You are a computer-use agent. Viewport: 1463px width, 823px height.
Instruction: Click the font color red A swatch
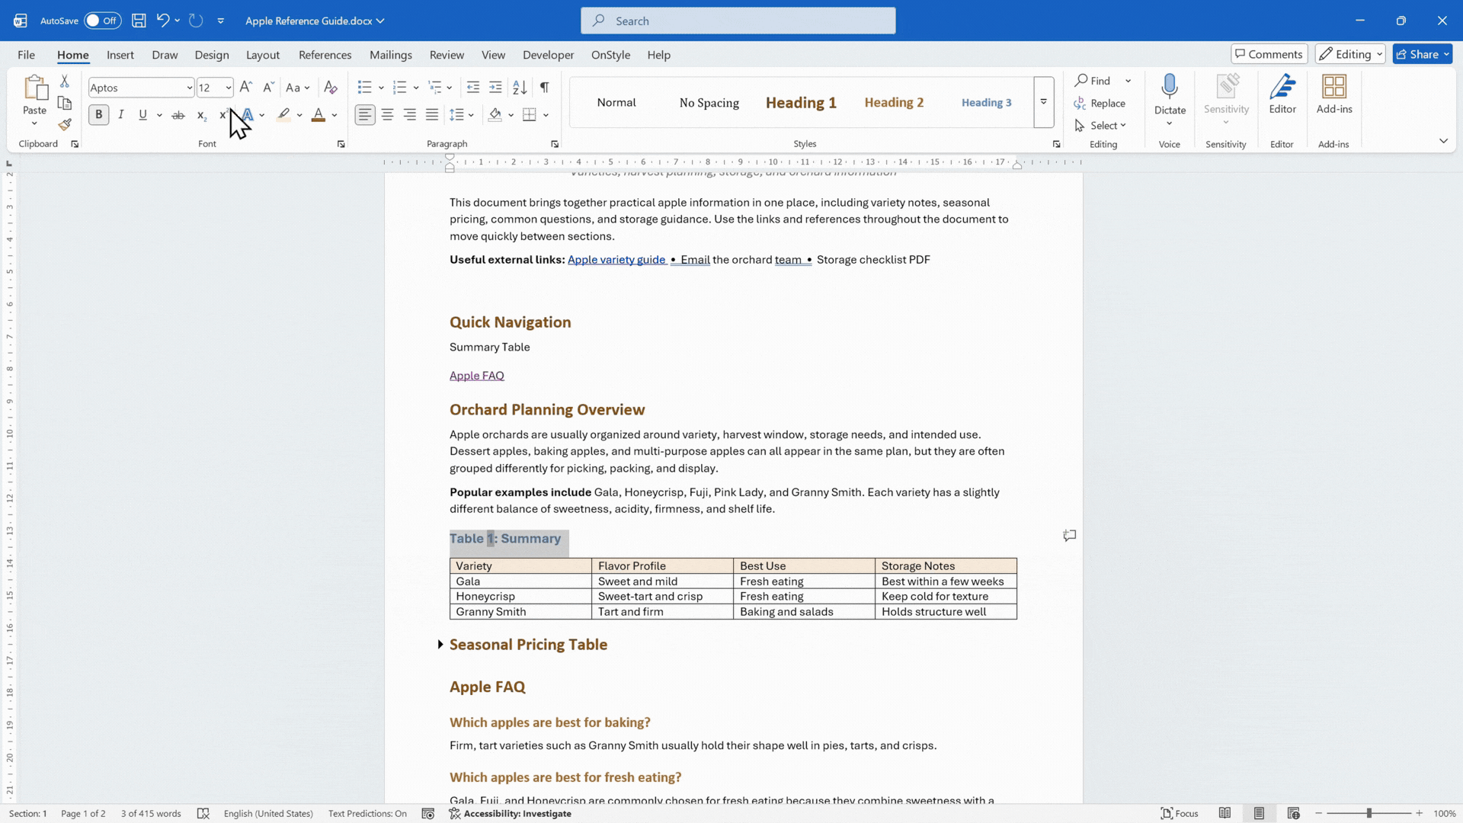point(319,115)
